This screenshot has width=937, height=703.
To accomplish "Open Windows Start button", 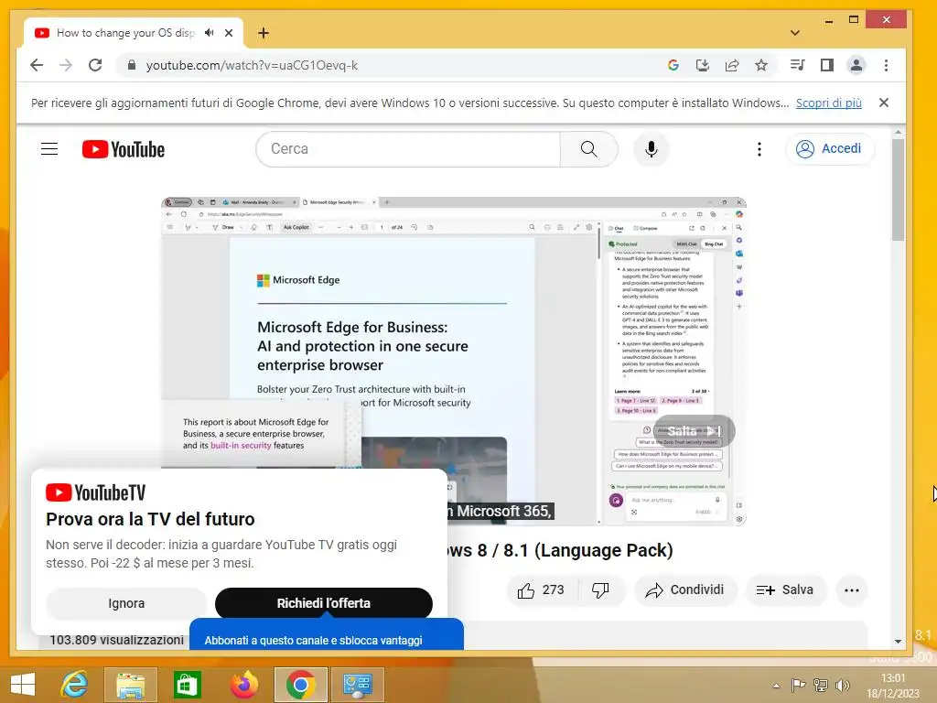I will click(x=23, y=684).
